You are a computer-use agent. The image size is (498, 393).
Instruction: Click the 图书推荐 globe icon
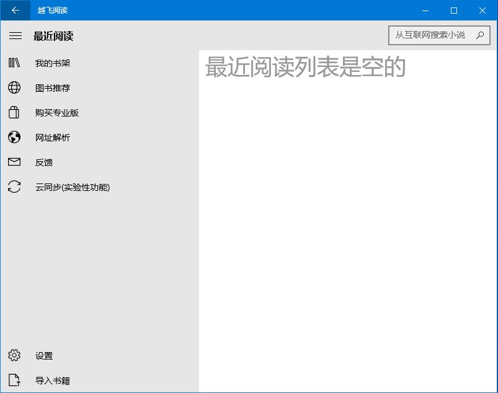[15, 87]
